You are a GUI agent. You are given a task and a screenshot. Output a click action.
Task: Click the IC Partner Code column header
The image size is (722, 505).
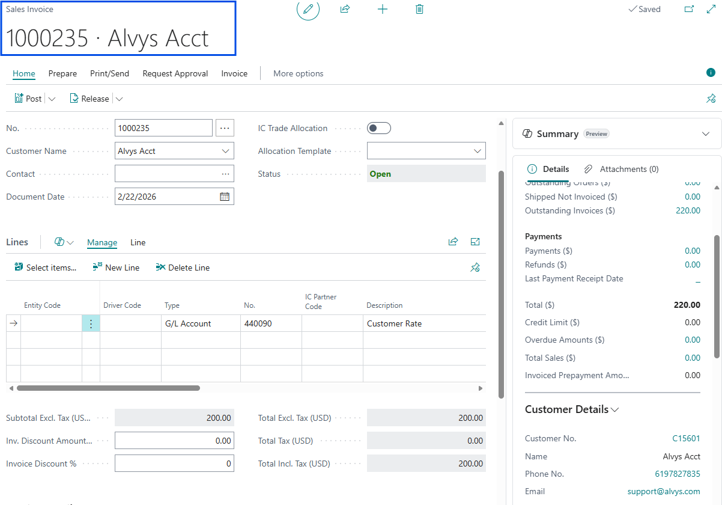321,301
